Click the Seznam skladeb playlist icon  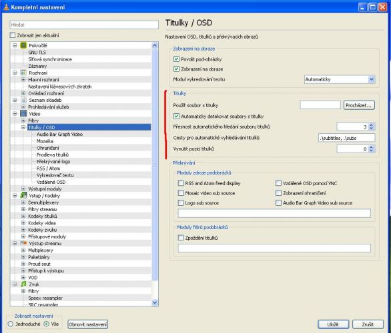click(x=23, y=100)
